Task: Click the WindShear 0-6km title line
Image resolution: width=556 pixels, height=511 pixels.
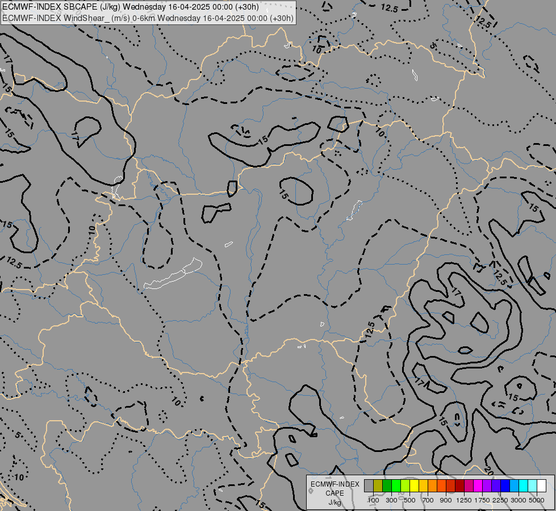Action: click(148, 18)
